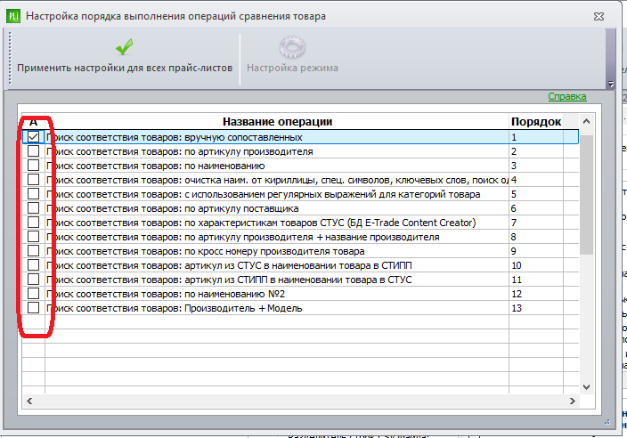
Task: Click the horizontal scrollbar right arrow
Action: [x=572, y=401]
